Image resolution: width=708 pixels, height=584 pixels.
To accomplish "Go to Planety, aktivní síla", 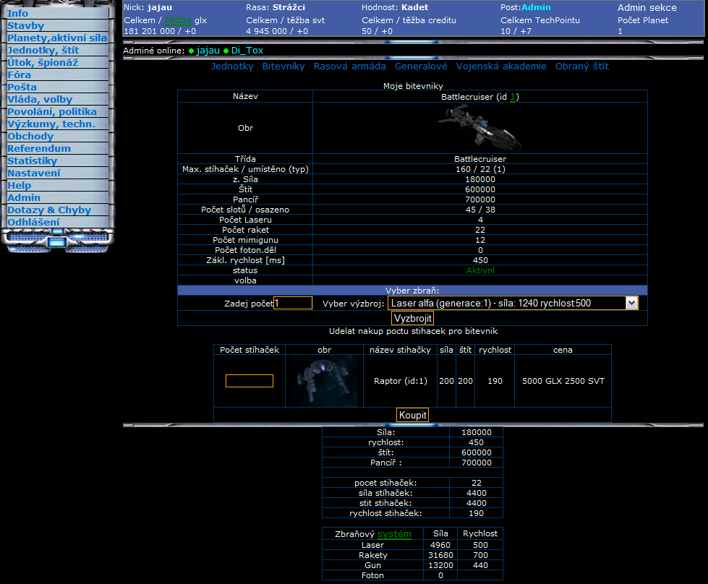I will (x=57, y=38).
